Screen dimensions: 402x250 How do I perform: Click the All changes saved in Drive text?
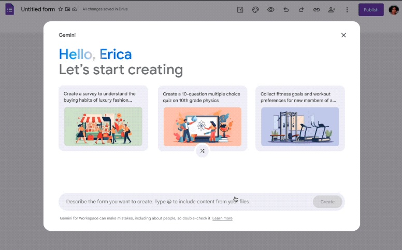[105, 9]
